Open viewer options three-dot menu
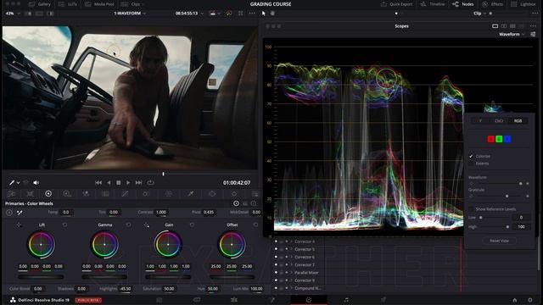Image resolution: width=543 pixels, height=305 pixels. 252,14
